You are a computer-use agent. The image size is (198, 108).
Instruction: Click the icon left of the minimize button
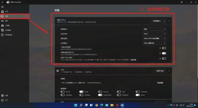tap(181, 2)
